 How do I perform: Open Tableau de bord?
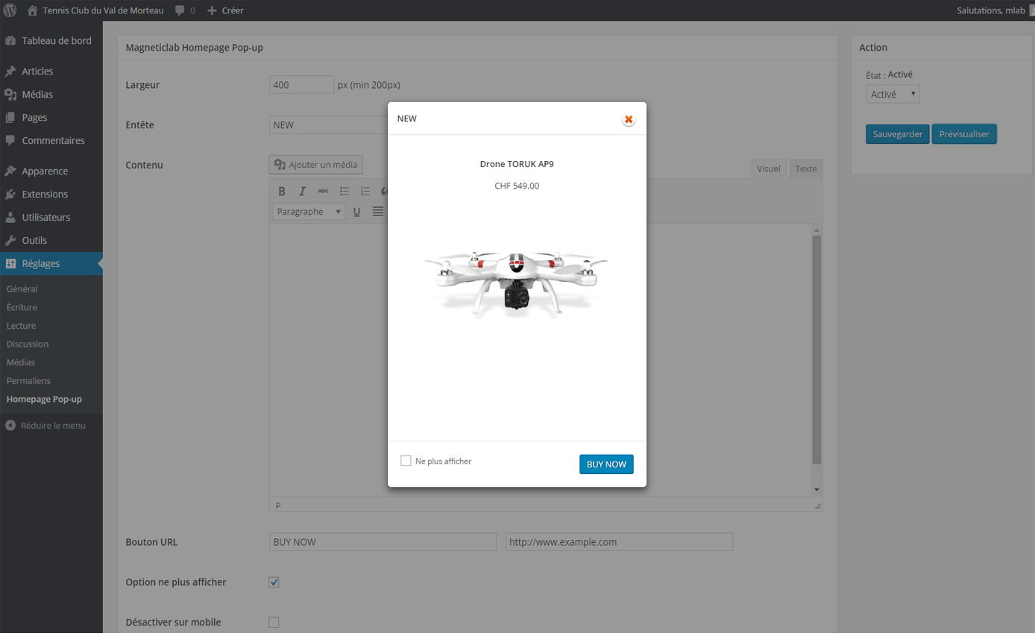[51, 40]
